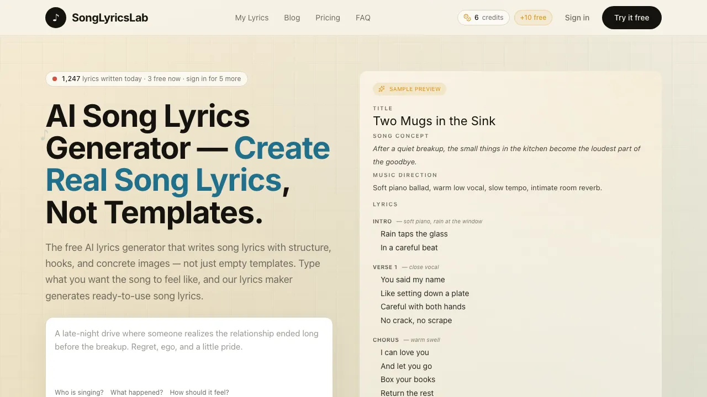This screenshot has width=707, height=397.
Task: Click the 'Who is singing?' prompt hint
Action: tap(79, 393)
